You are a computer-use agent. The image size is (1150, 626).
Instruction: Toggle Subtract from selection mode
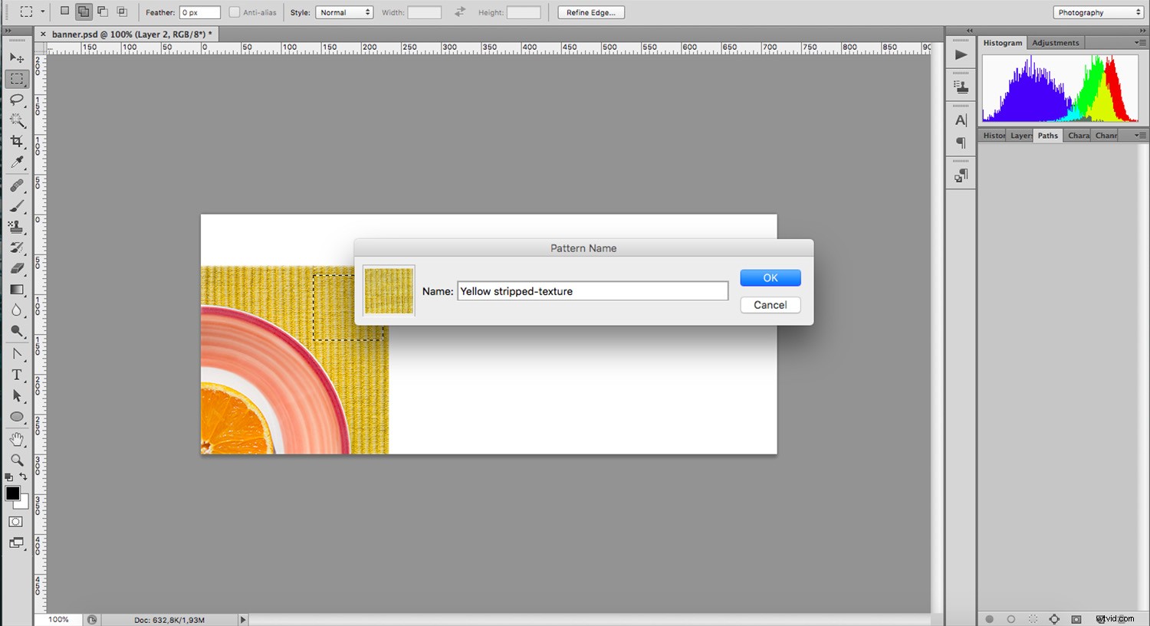point(102,11)
